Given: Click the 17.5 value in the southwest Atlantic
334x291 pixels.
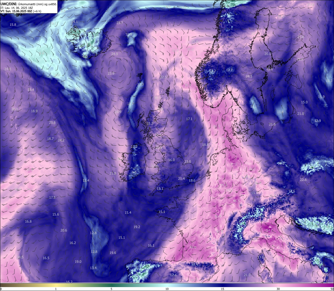Looking at the screenshot, I should click(x=52, y=198).
